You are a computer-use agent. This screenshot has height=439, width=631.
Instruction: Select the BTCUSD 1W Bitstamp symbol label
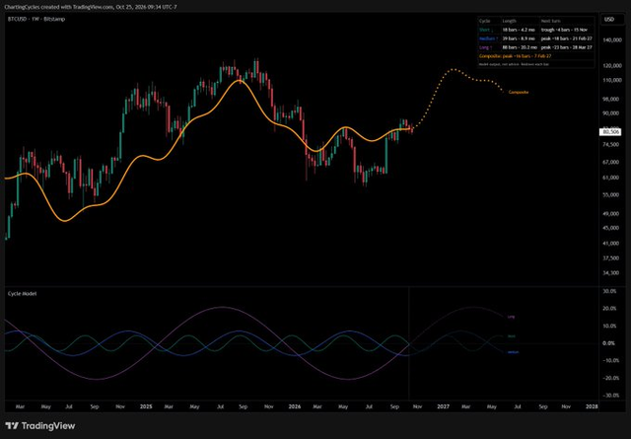coord(36,19)
